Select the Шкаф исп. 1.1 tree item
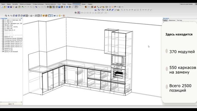The height and width of the screenshot is (111, 197). tap(9, 37)
